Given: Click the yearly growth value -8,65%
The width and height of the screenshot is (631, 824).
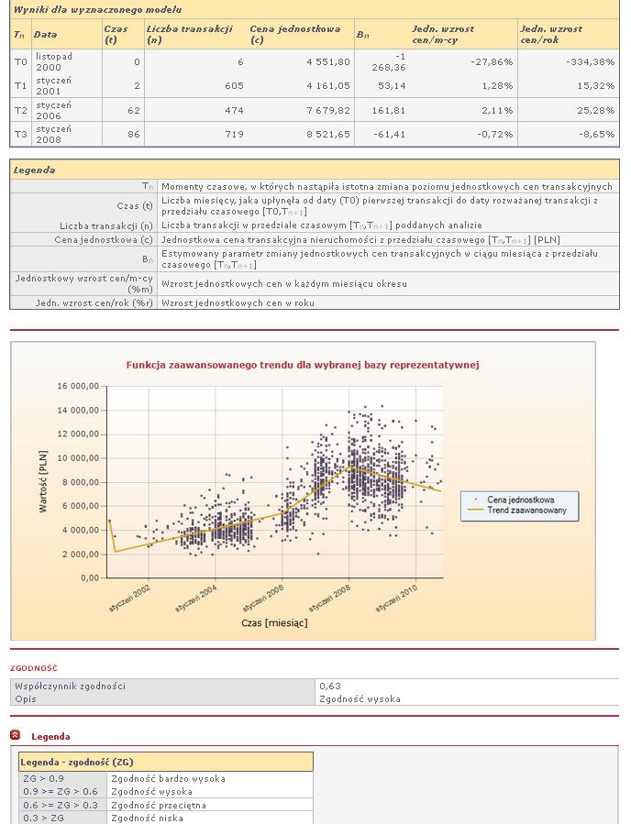Looking at the screenshot, I should (x=597, y=134).
